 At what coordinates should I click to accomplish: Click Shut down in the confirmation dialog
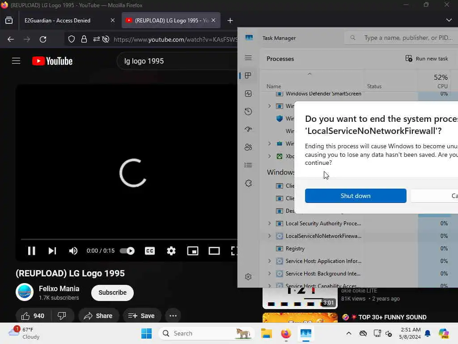pyautogui.click(x=356, y=196)
